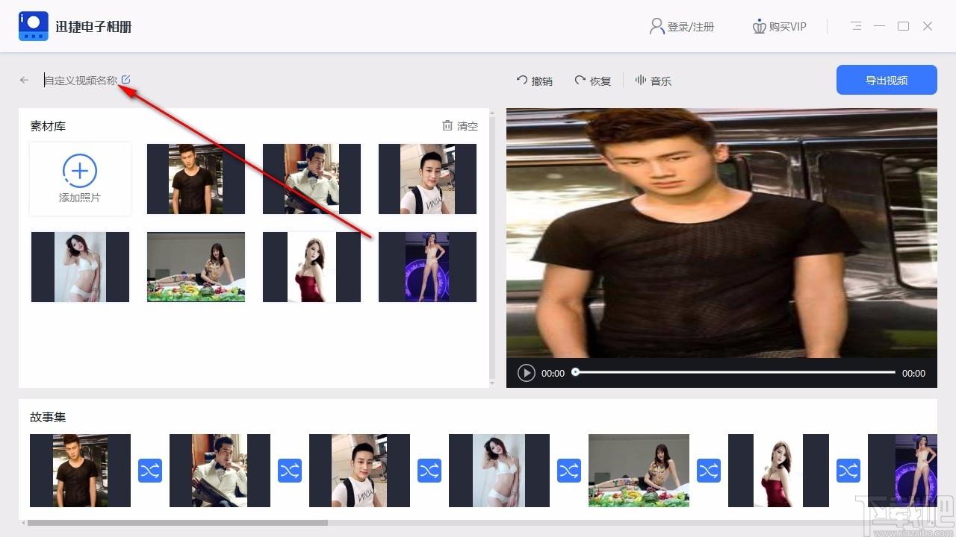The width and height of the screenshot is (956, 537).
Task: Select the black t-shirt man thumbnail in 素材库
Action: (x=196, y=179)
